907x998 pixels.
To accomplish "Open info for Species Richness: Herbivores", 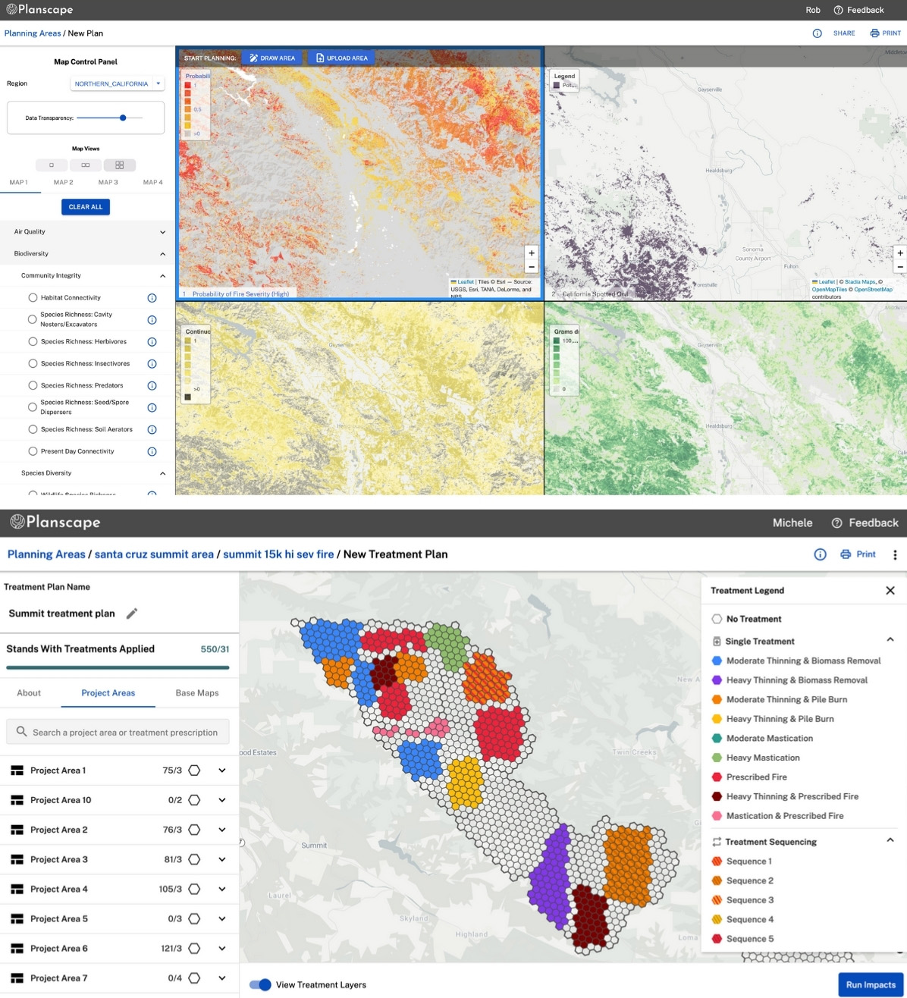I will pos(152,342).
